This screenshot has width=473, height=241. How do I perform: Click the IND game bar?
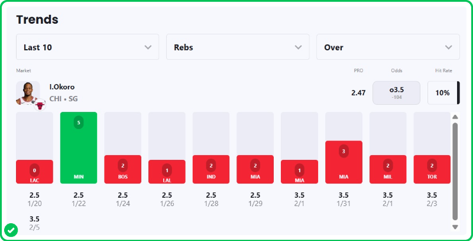(210, 169)
